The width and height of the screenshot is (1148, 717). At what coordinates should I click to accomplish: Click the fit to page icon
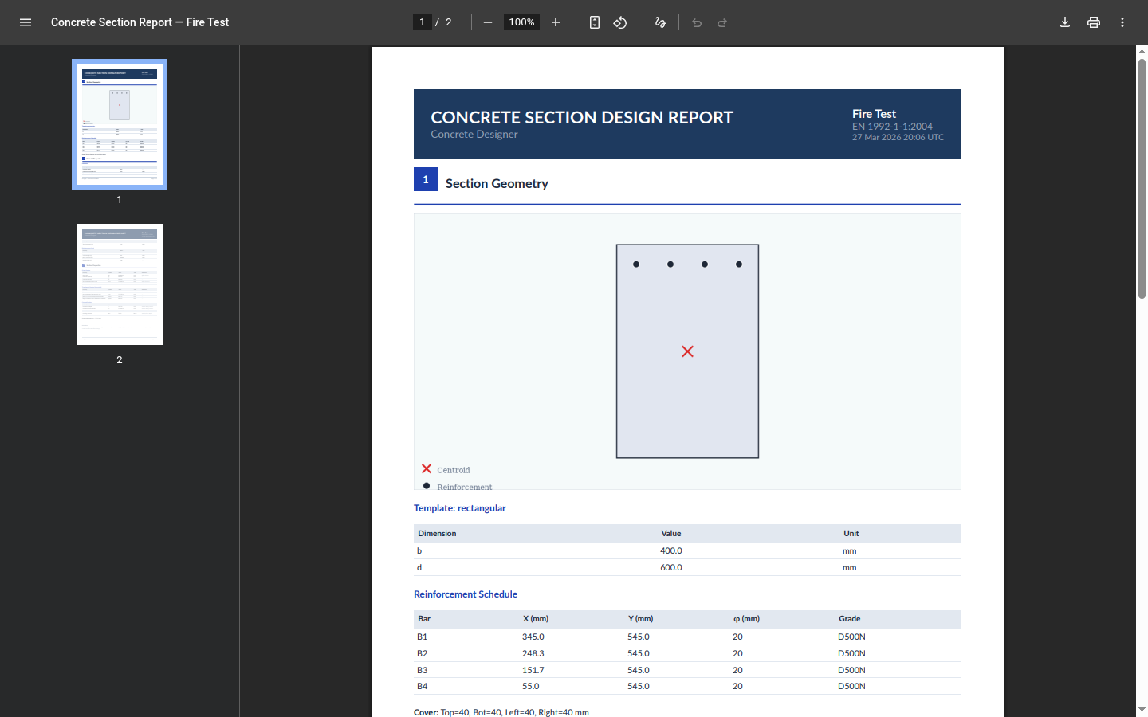[x=595, y=22]
